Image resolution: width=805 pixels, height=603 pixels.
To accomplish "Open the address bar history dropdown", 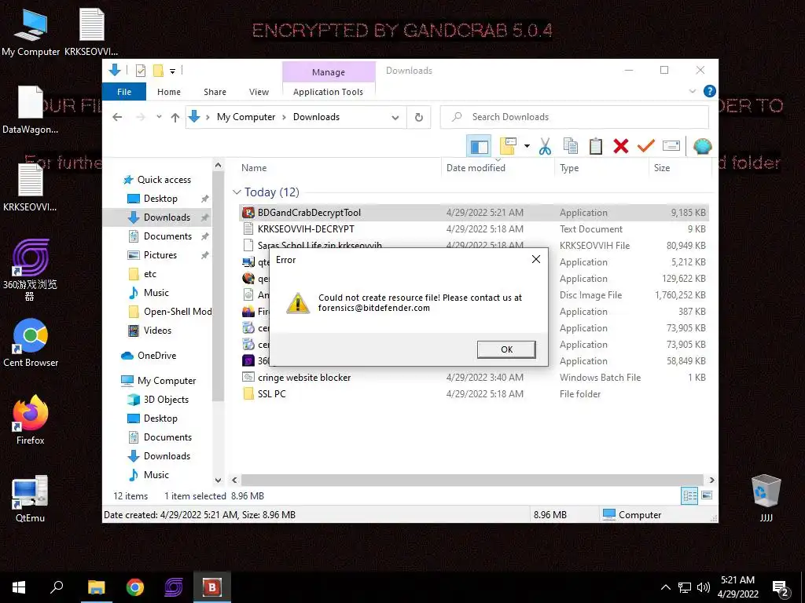I will [395, 118].
